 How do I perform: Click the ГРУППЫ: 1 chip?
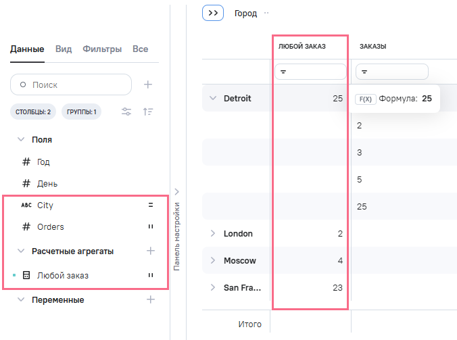pyautogui.click(x=81, y=112)
